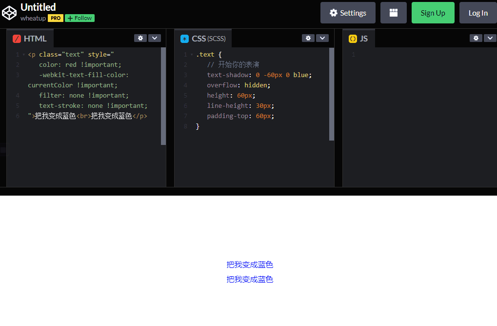Click the Untitled pen title
Viewport: 497px width, 326px height.
click(x=38, y=7)
